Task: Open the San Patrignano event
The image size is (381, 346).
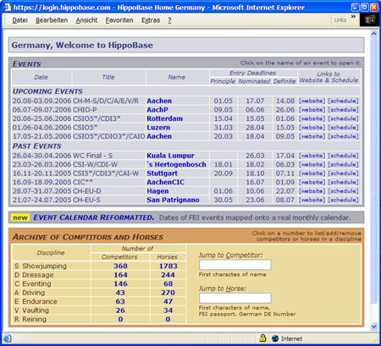Action: click(x=173, y=200)
